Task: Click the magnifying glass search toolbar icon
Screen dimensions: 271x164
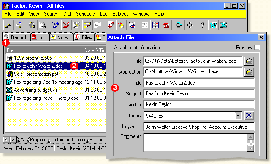Action: 43,25
